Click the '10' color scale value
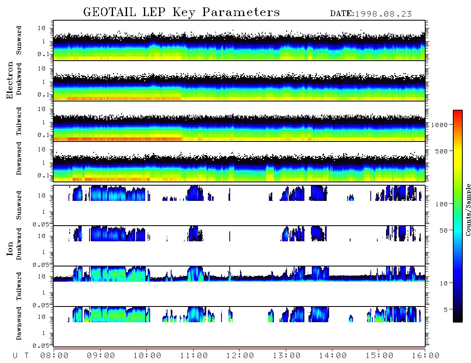Screen dimensions: 471x363 [x=443, y=283]
